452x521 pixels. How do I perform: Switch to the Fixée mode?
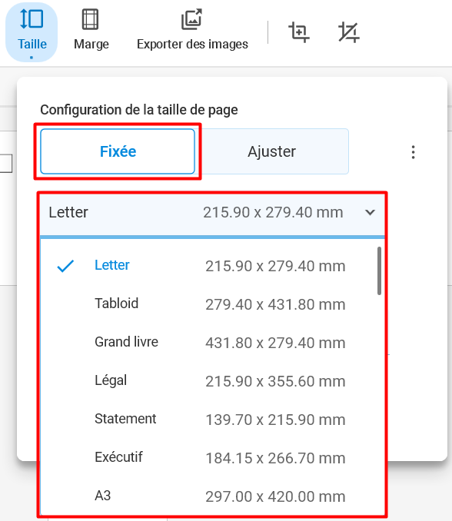pos(118,151)
